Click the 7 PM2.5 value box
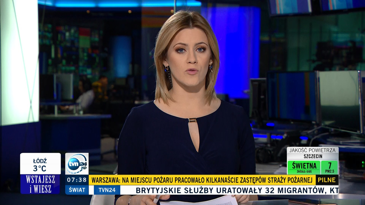Viewport: 365px width, 205px height. 329,167
